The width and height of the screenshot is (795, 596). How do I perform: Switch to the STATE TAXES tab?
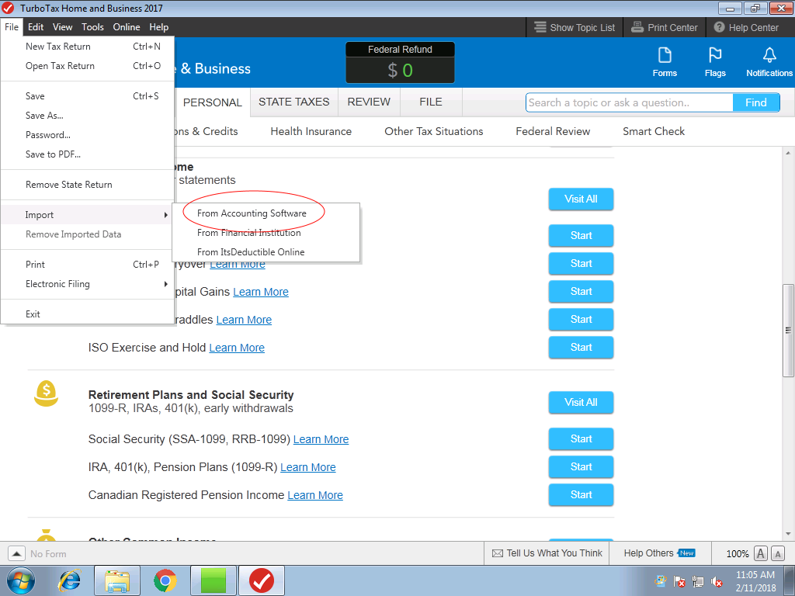point(294,102)
